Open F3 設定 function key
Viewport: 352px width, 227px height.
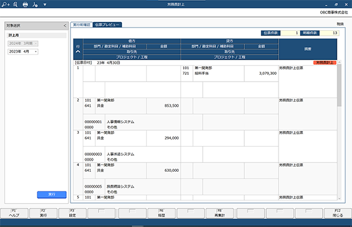coord(72,214)
